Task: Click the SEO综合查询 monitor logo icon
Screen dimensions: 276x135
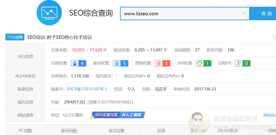Action: 49,13
